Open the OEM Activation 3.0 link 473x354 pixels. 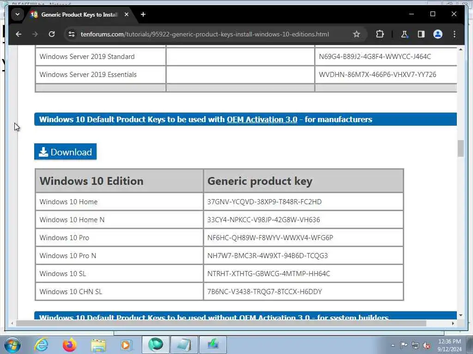[262, 119]
